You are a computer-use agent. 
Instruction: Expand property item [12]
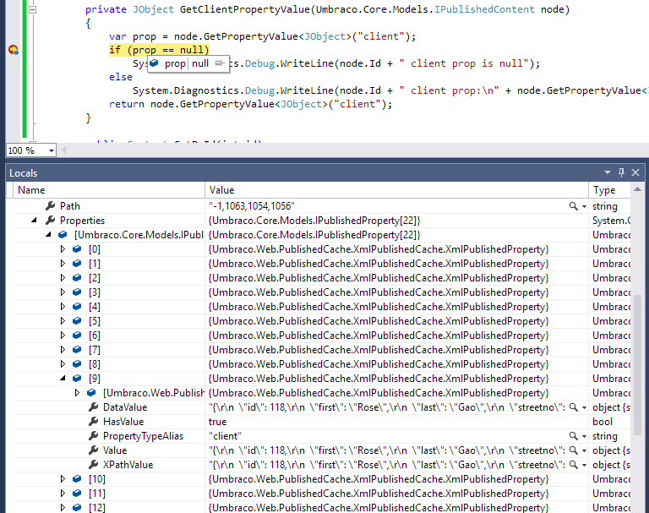[63, 508]
